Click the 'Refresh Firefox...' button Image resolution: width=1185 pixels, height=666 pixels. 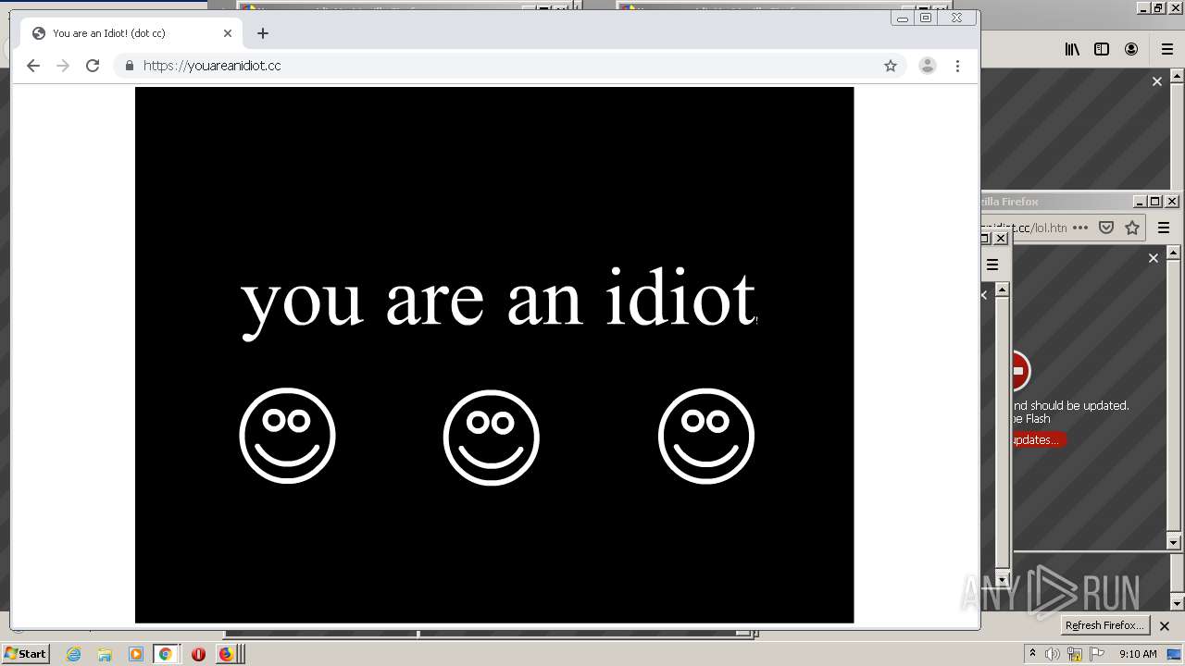click(x=1104, y=625)
